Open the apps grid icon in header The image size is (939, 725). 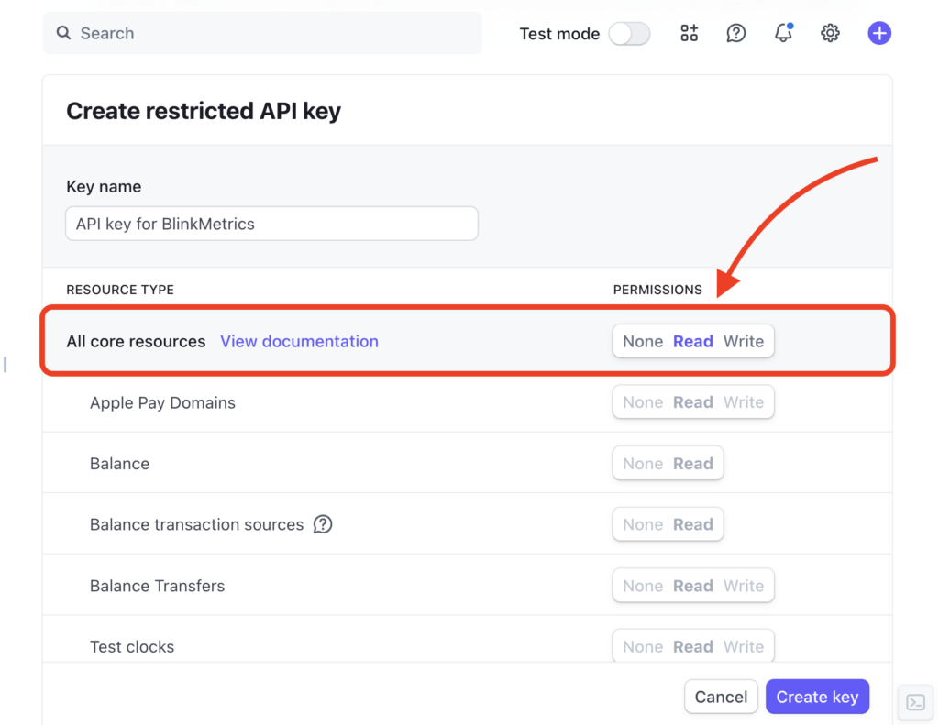(689, 34)
